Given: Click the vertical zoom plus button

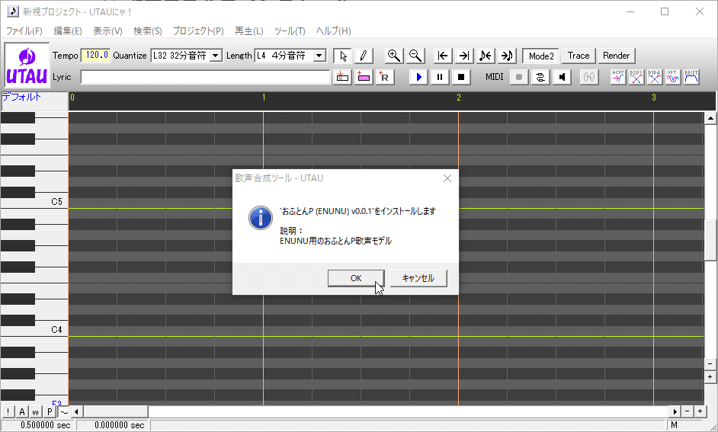Looking at the screenshot, I should [710, 377].
